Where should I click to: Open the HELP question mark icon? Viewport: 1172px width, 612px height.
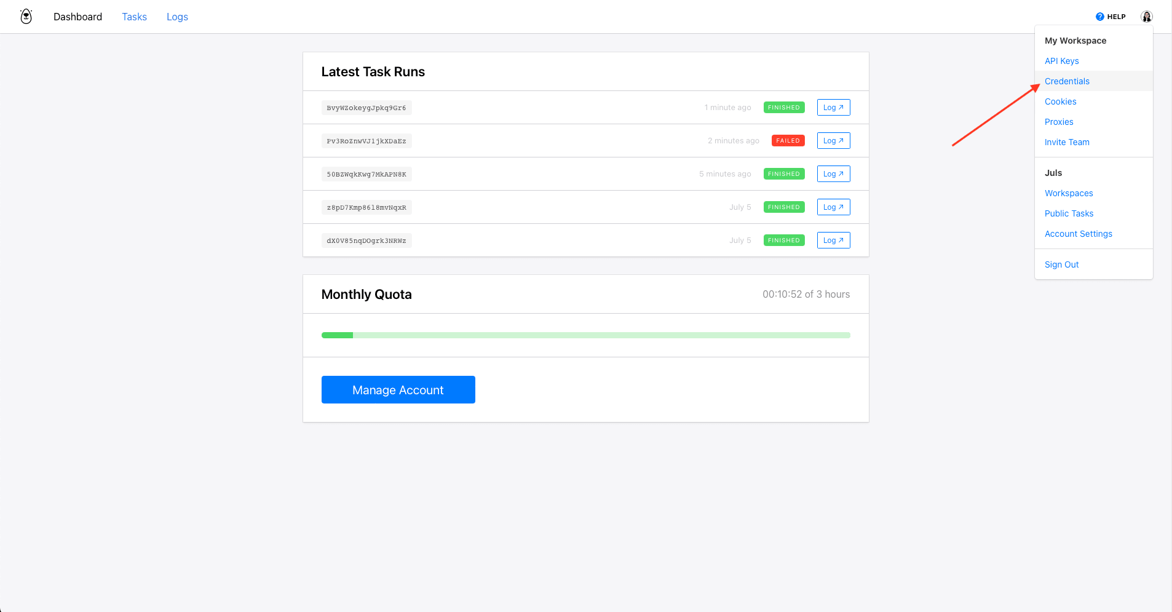(1101, 16)
